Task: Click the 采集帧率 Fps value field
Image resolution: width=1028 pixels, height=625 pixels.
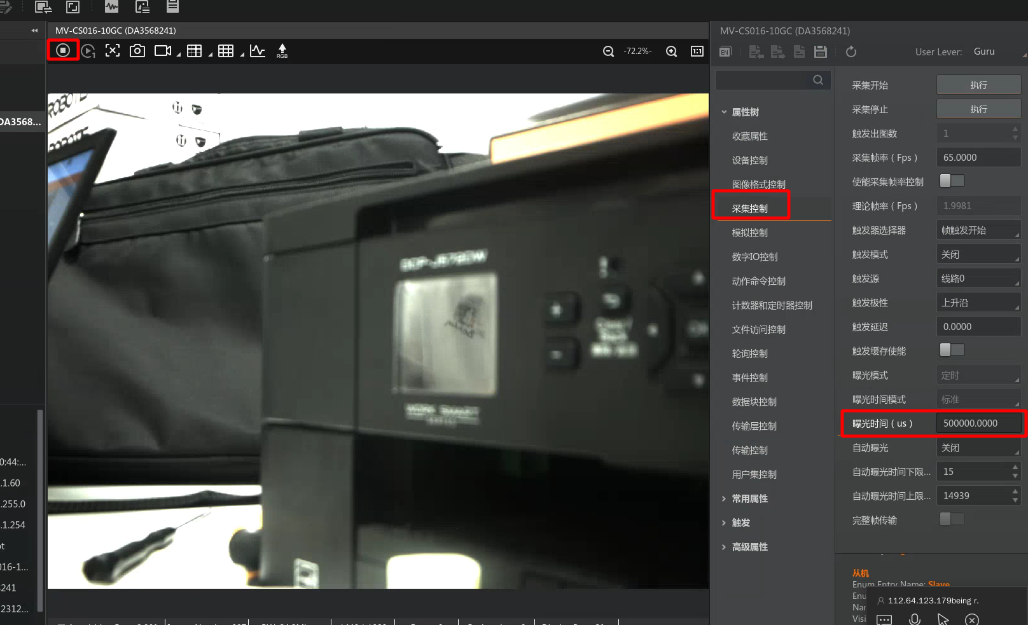Action: coord(979,158)
